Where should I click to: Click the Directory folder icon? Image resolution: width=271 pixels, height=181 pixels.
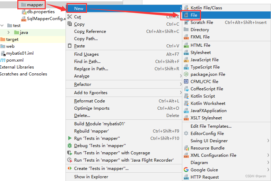point(186,30)
